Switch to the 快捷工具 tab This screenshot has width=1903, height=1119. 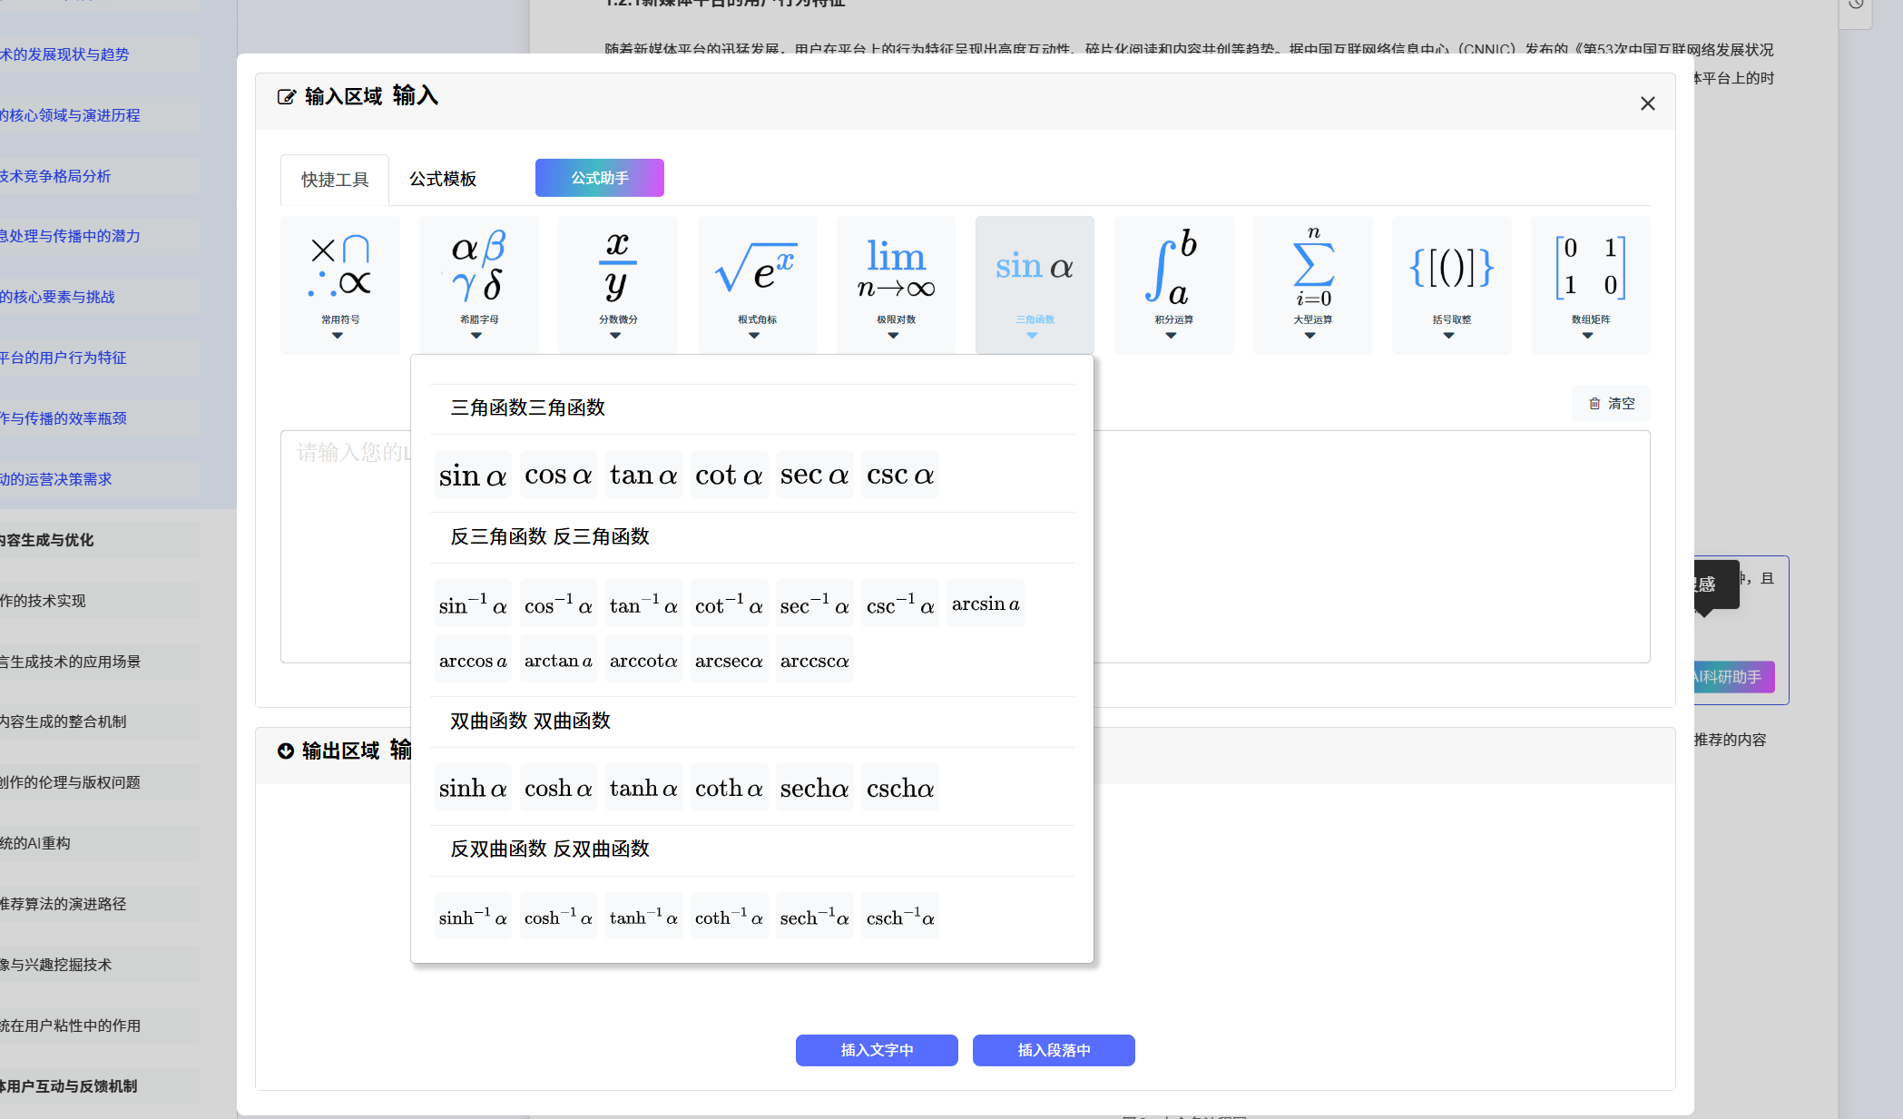(335, 180)
